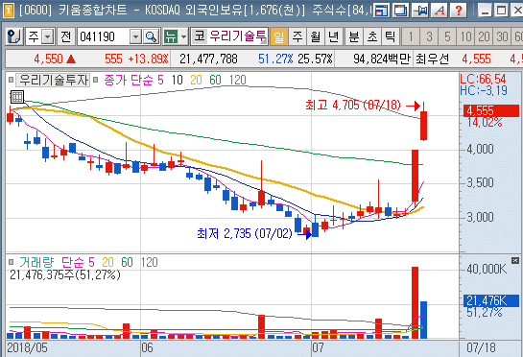523x357 pixels.
Task: Click the 거래량 volume indicator label
Action: pos(36,262)
